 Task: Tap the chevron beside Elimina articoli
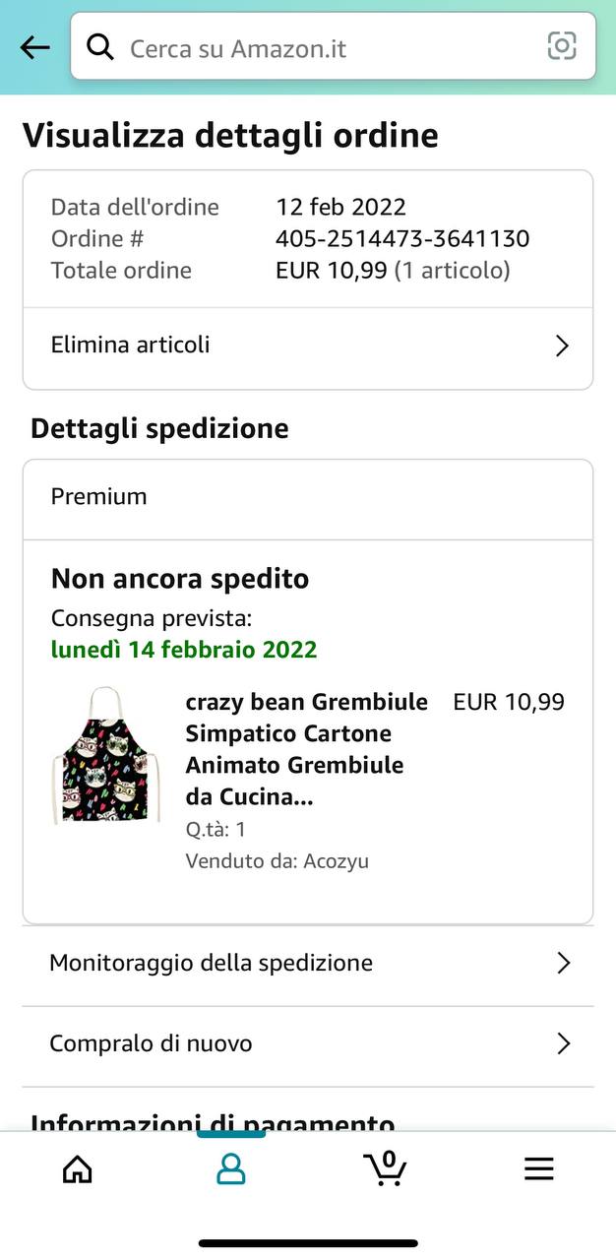562,346
